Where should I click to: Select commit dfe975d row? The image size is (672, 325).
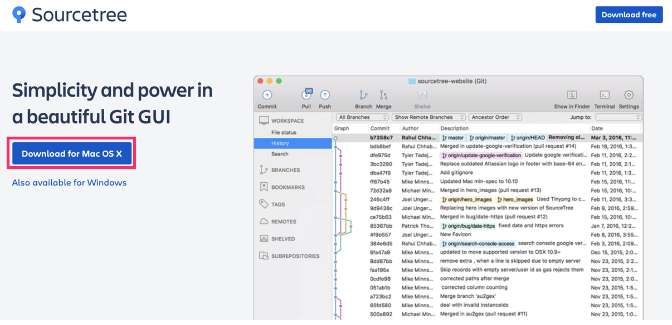[488, 155]
